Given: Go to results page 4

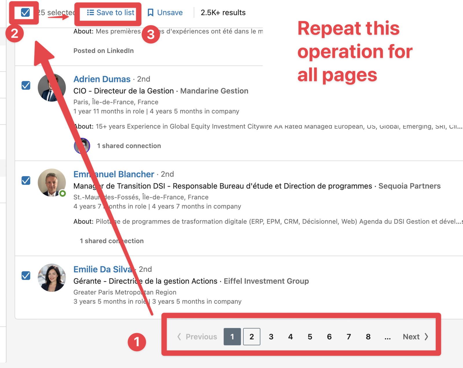Looking at the screenshot, I should pos(291,337).
